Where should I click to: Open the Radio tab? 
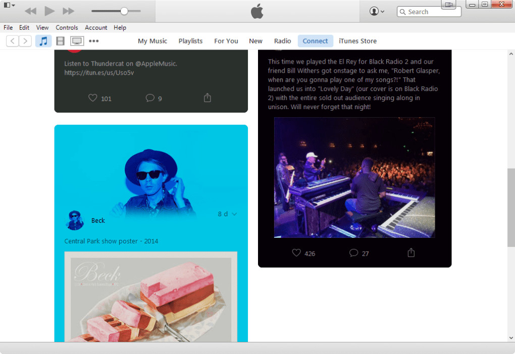282,41
